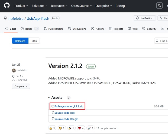
Task: Click the repository book icon
Action: point(5,18)
